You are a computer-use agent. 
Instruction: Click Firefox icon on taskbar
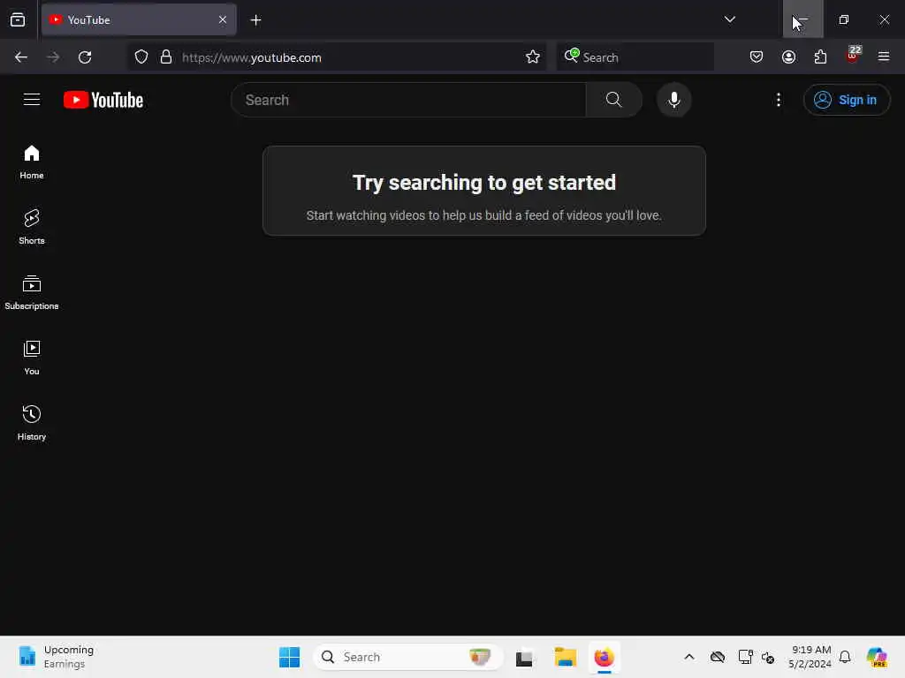click(604, 657)
